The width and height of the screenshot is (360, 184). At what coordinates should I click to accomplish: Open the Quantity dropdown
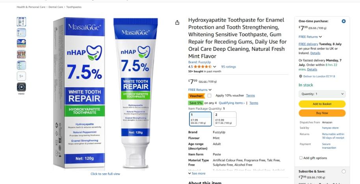click(322, 94)
